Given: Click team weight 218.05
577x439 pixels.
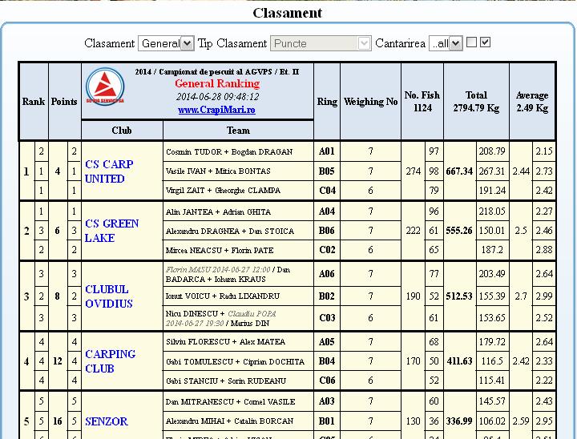Looking at the screenshot, I should point(492,211).
